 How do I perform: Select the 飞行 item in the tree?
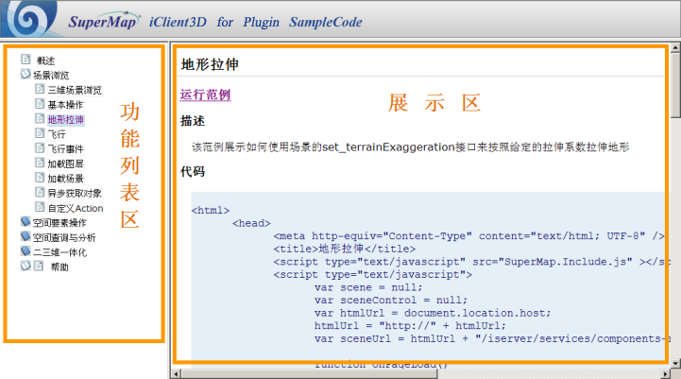(x=57, y=134)
